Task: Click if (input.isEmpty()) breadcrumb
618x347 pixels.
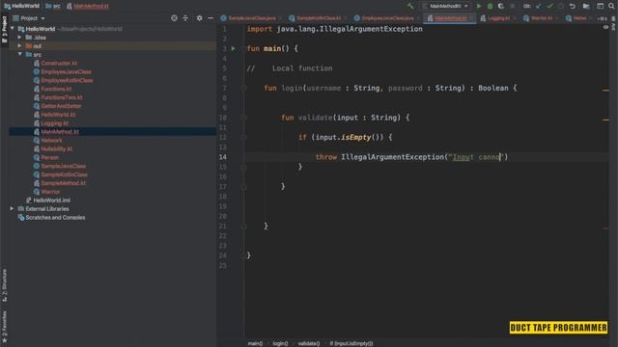Action: tap(351, 343)
